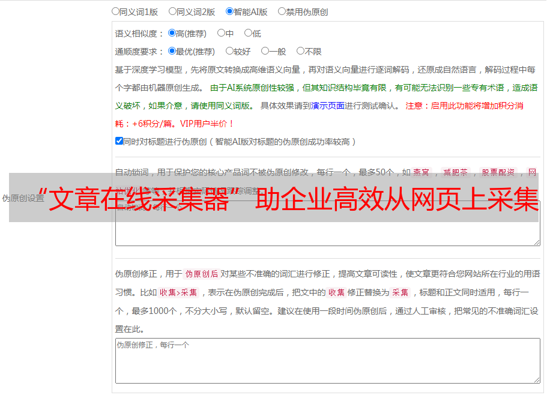Set 通顺度要求 to 不限
This screenshot has height=395, width=547.
click(300, 51)
